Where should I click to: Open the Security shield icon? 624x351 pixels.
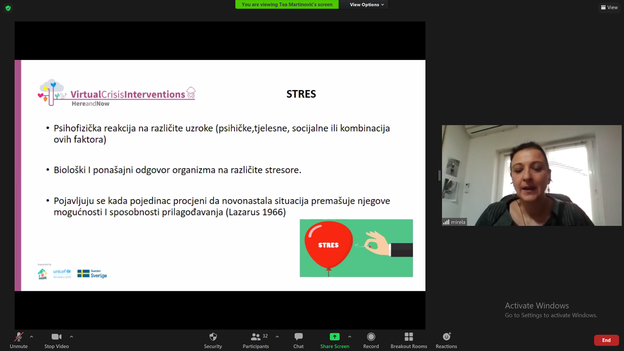click(213, 337)
